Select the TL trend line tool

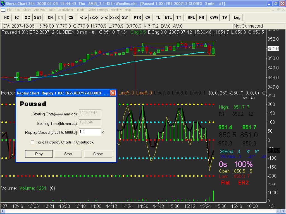coord(158,18)
